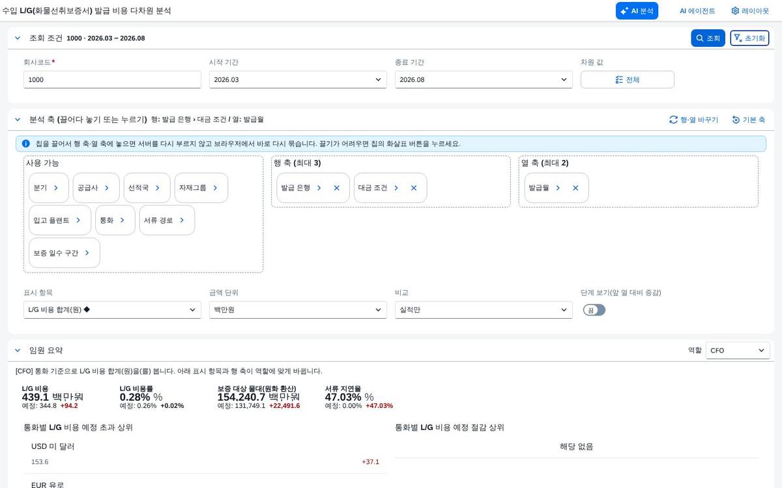Click the 보증 대상 물대 154,240.7 value

259,397
